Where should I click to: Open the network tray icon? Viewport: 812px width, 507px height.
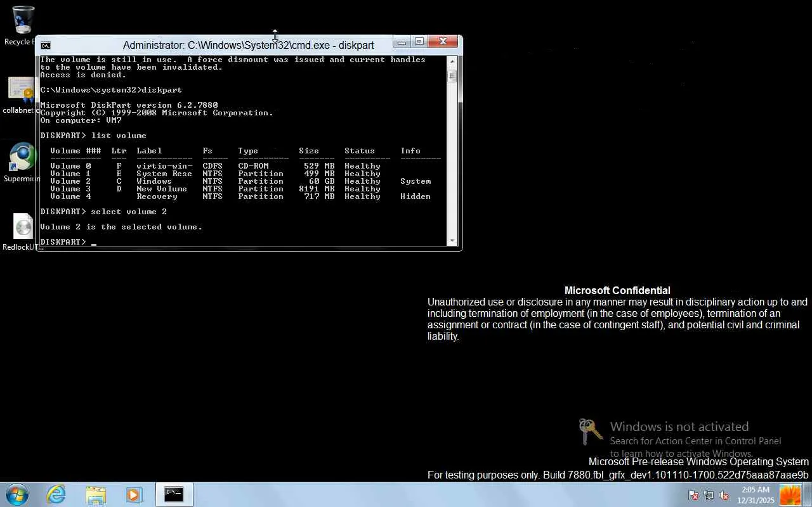coord(709,495)
